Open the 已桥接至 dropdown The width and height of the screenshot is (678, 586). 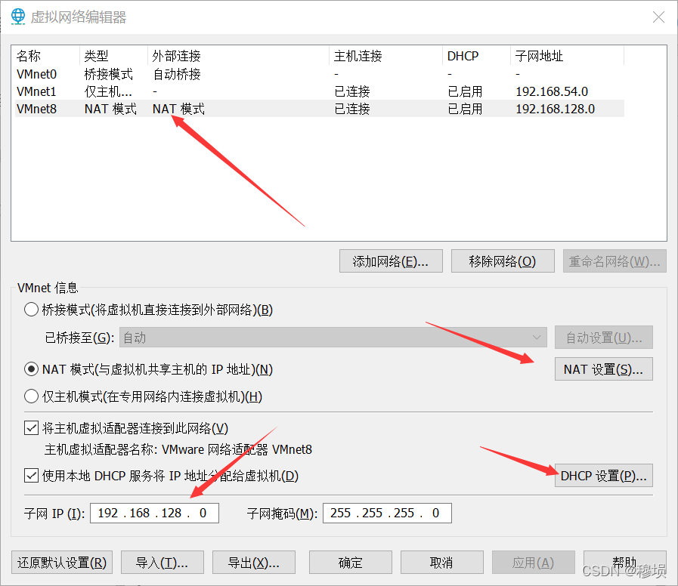[x=333, y=337]
